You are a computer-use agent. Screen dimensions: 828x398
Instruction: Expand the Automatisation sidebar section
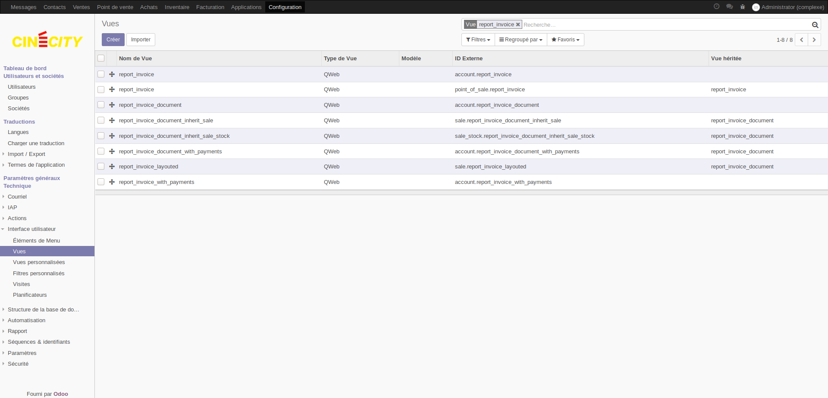coord(26,320)
